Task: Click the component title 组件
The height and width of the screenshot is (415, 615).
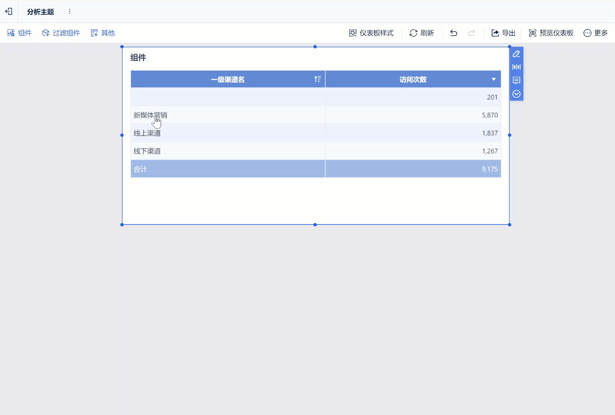Action: pos(138,58)
